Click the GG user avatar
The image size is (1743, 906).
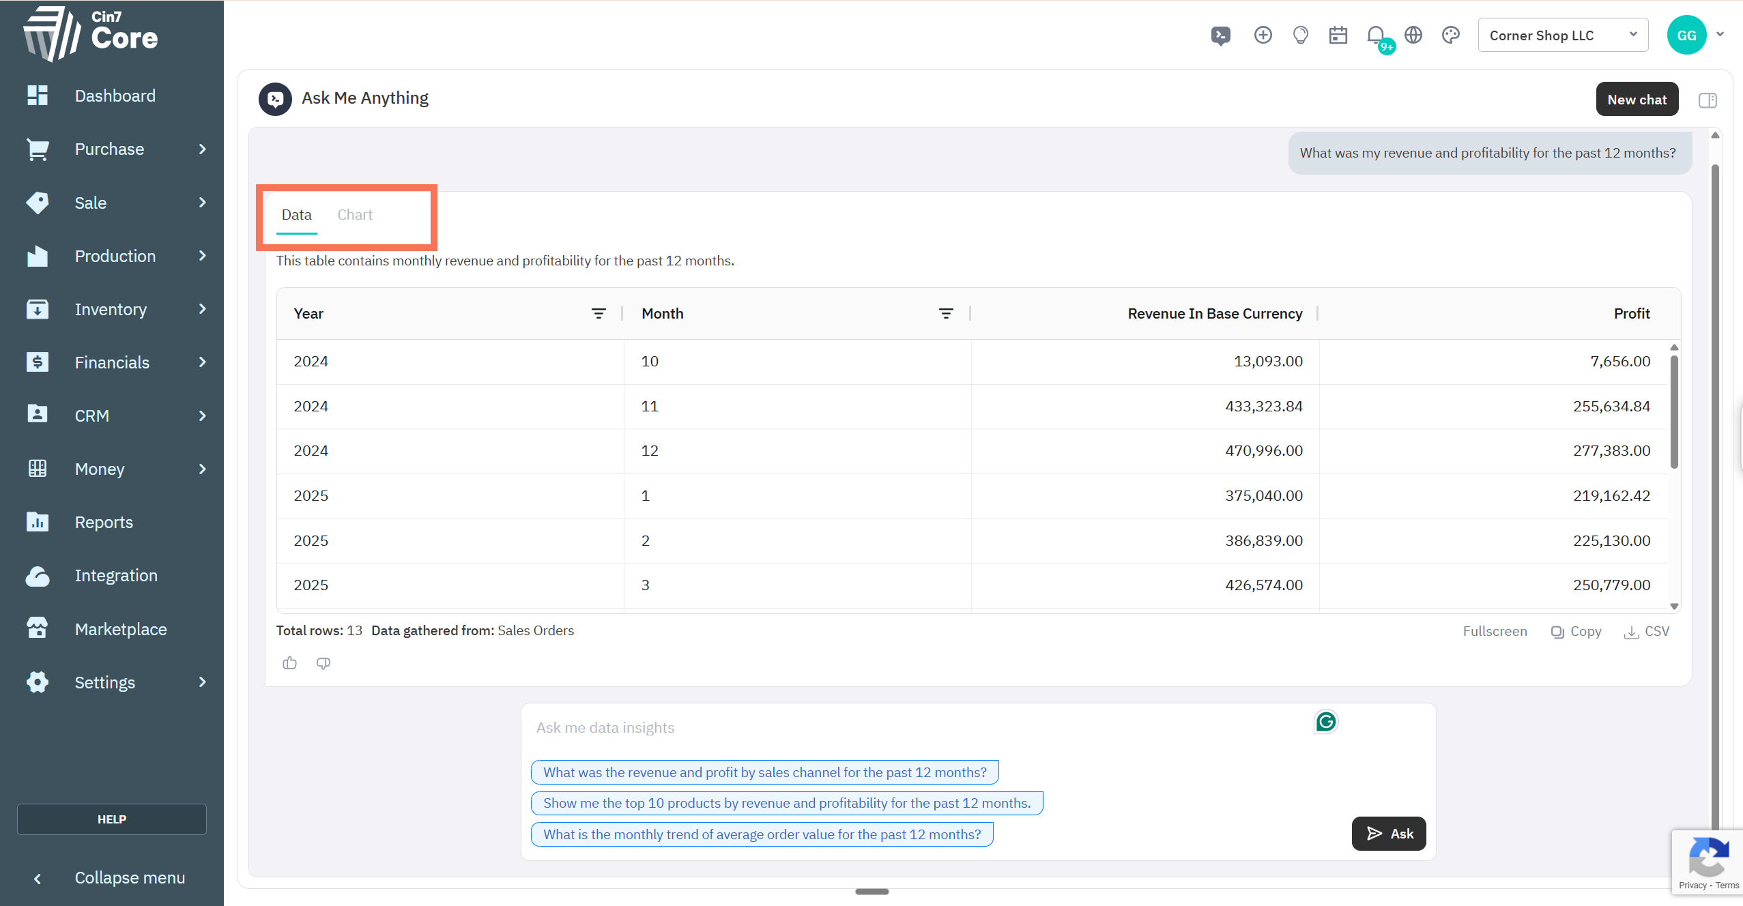click(1686, 35)
